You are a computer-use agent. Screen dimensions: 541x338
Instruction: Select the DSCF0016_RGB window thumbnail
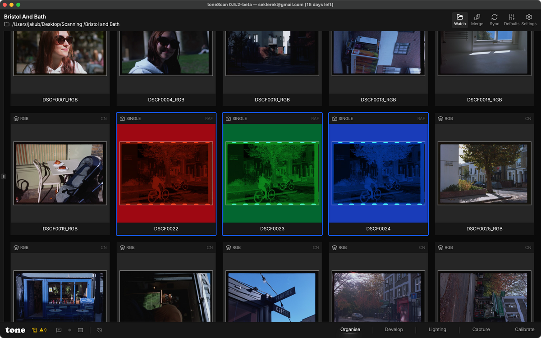pos(484,53)
